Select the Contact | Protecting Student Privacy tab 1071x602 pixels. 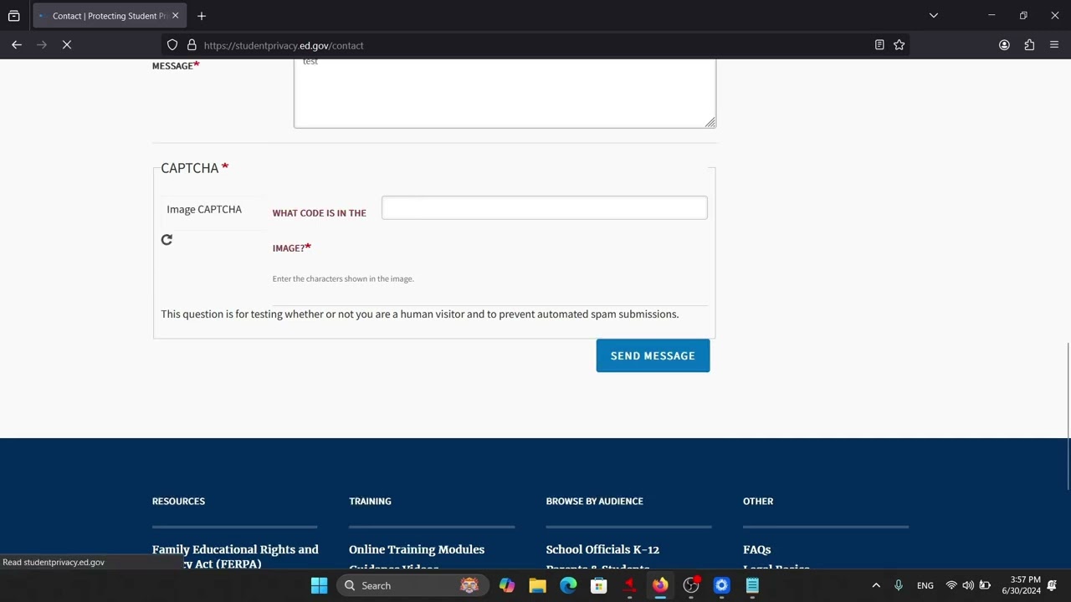click(x=110, y=16)
